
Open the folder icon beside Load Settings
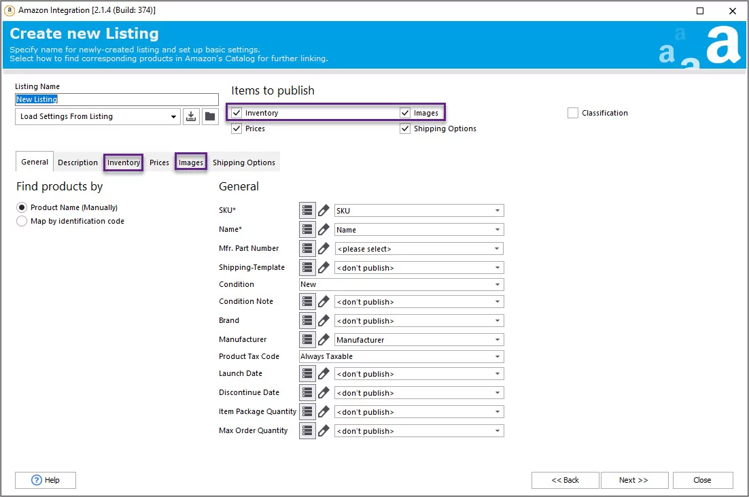coord(210,116)
